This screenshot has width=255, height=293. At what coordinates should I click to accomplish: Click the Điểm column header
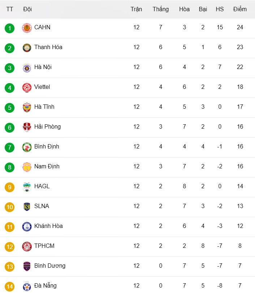(240, 9)
